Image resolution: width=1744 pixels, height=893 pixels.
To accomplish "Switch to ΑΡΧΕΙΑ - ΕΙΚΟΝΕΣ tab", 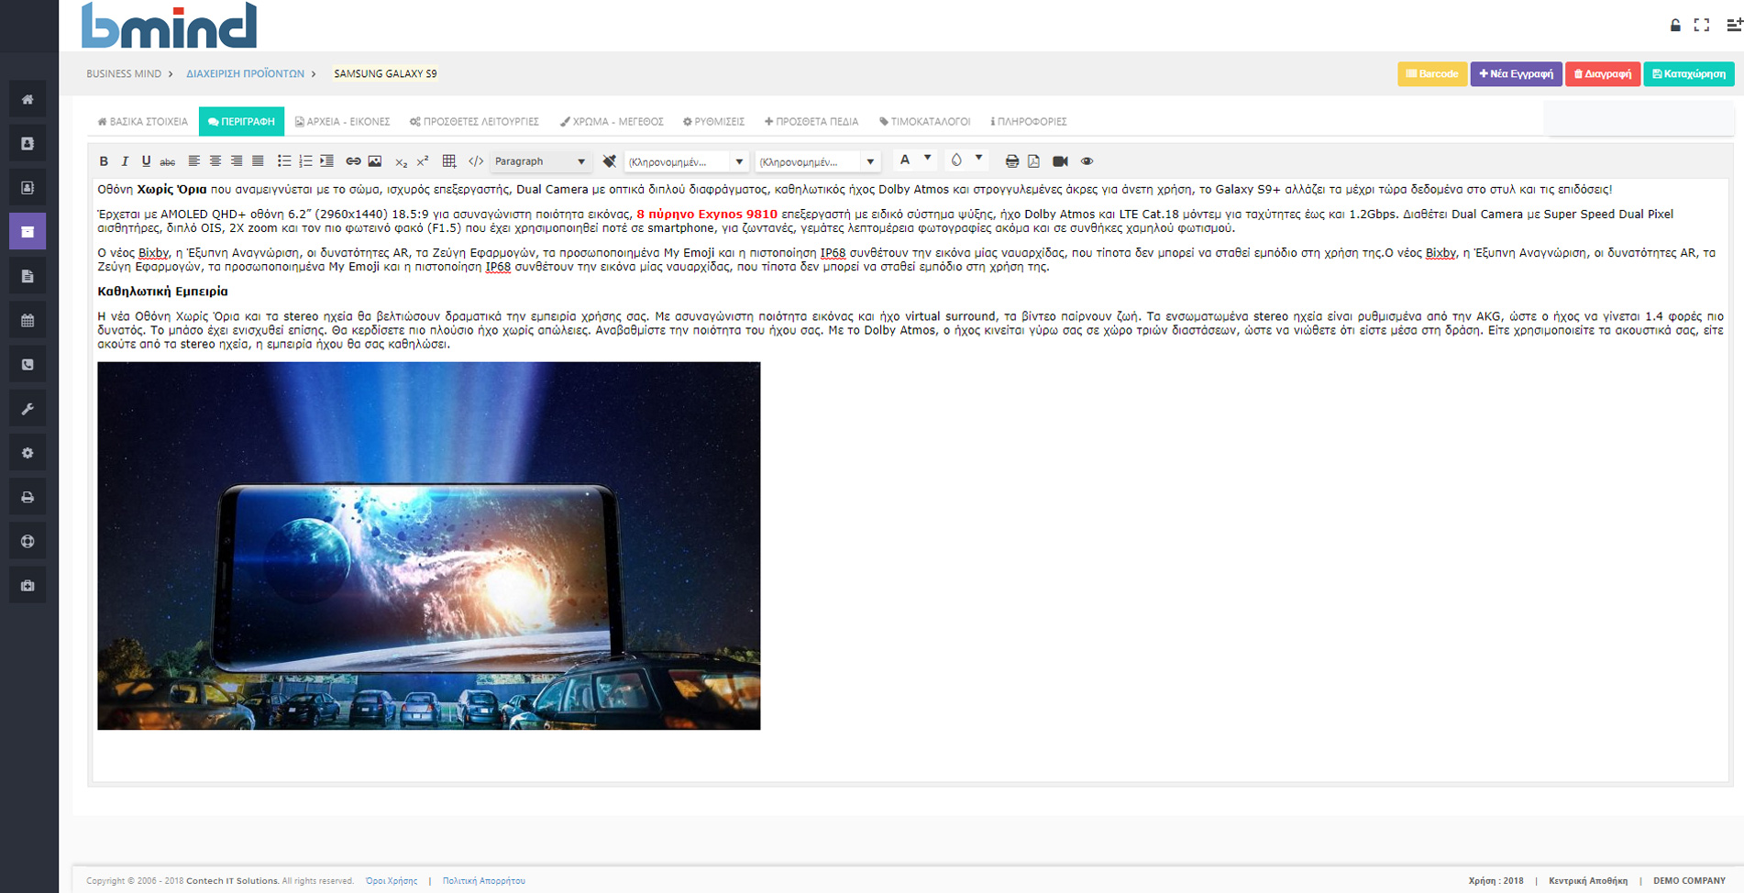I will (x=342, y=121).
